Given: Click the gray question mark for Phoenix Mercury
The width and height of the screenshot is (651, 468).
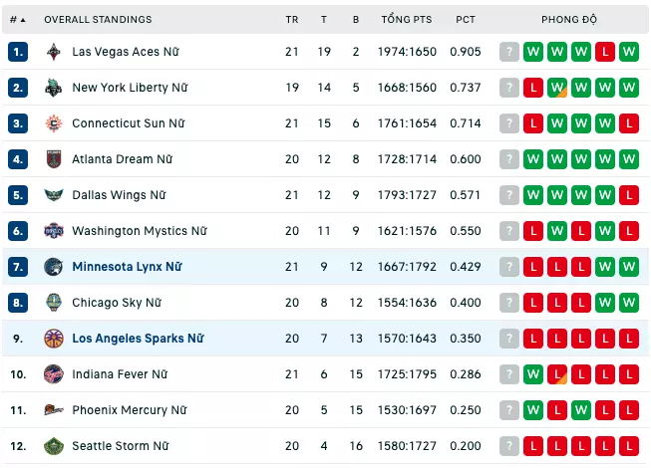Looking at the screenshot, I should tap(509, 410).
